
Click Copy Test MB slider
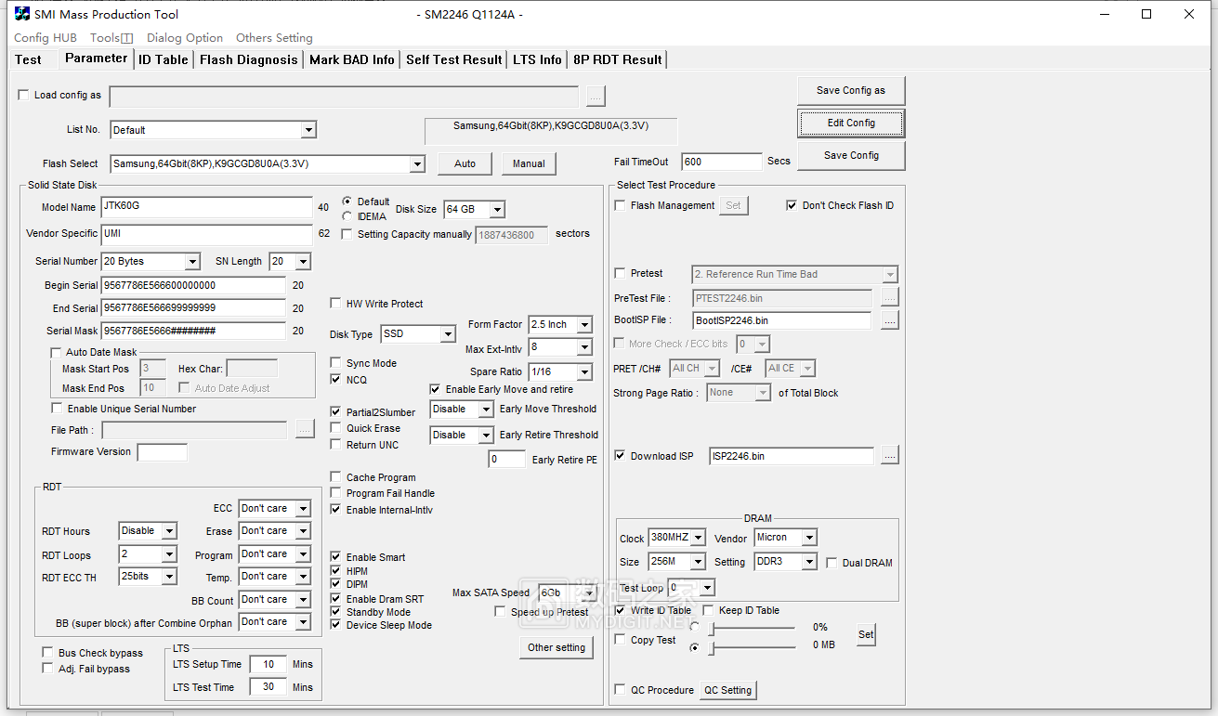point(753,647)
